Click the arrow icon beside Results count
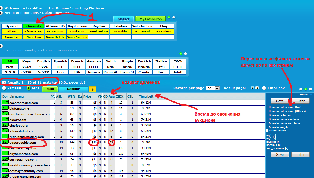Screen dimensions: 314x178 point(4,83)
